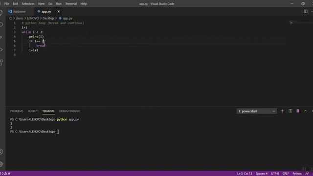The image size is (313, 176).
Task: Switch to the Welcome tab
Action: [x=20, y=12]
